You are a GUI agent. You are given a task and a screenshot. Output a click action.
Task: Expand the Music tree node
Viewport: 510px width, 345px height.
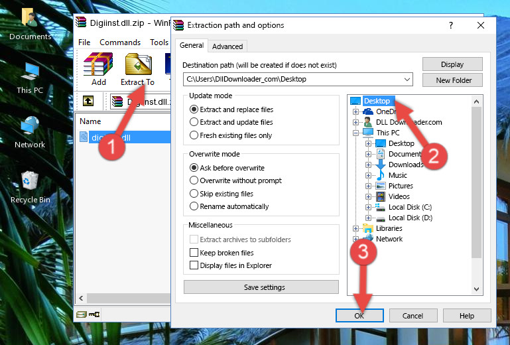click(x=368, y=175)
